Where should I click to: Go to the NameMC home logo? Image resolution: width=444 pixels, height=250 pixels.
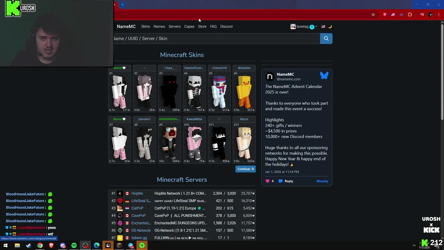click(x=126, y=26)
